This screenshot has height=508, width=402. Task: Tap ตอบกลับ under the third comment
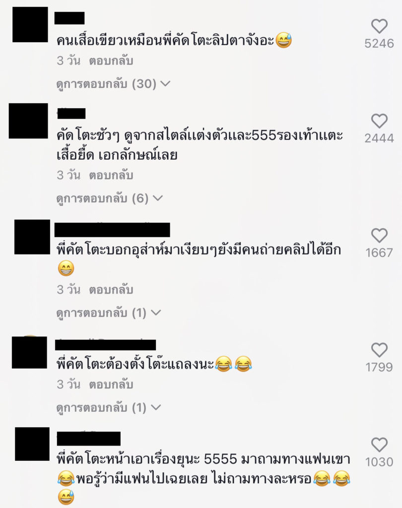pos(111,290)
